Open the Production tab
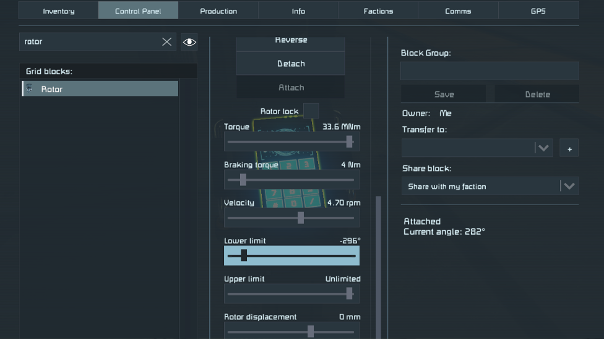Image resolution: width=604 pixels, height=339 pixels. point(218,10)
